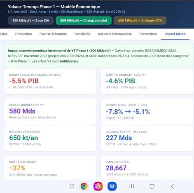The image size is (194, 193).
Task: Click 'Compte courant avec YT' label
Action: pos(126,75)
